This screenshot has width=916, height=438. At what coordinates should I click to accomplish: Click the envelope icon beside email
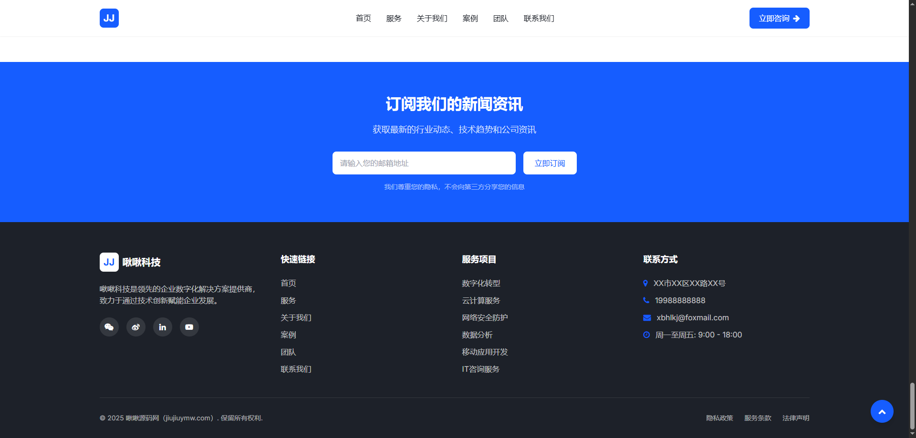point(647,318)
